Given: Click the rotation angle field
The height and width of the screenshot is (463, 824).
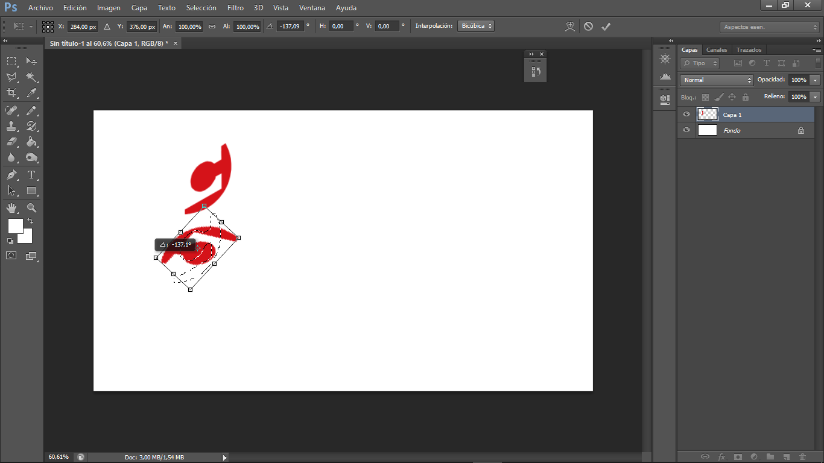Looking at the screenshot, I should click(290, 27).
